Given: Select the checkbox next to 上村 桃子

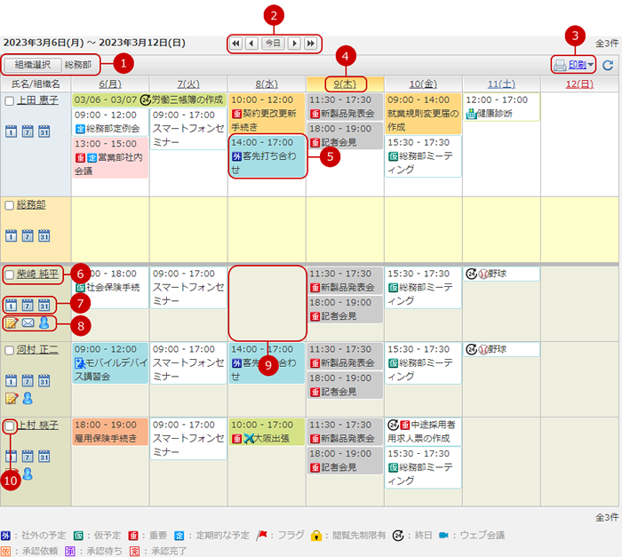Looking at the screenshot, I should (10, 426).
